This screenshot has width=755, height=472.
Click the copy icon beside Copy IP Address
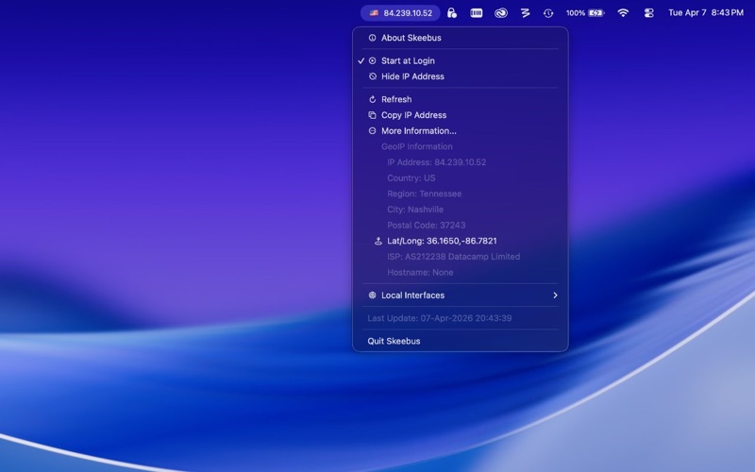(372, 115)
